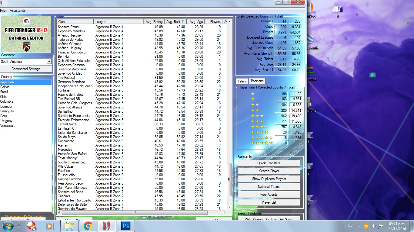
Task: Select Venezuela in the Country list
Action: pos(26,126)
